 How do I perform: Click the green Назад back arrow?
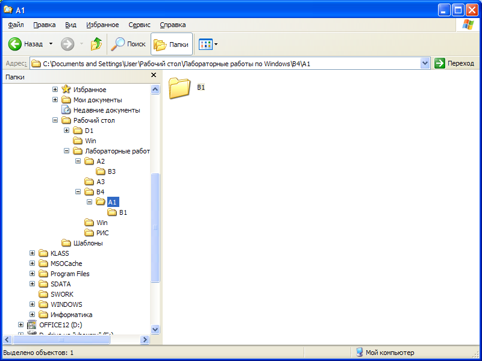pos(14,44)
